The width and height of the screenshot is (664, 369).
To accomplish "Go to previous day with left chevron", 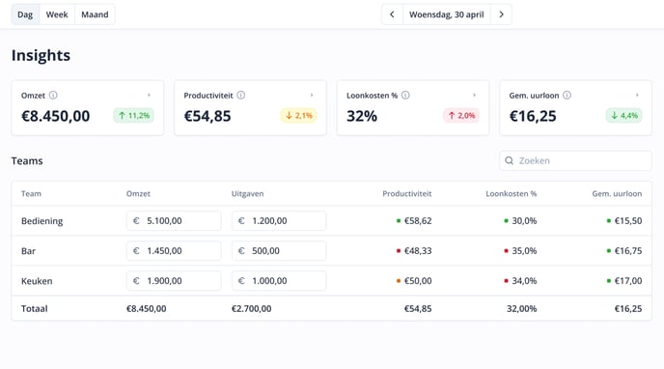I will point(392,14).
